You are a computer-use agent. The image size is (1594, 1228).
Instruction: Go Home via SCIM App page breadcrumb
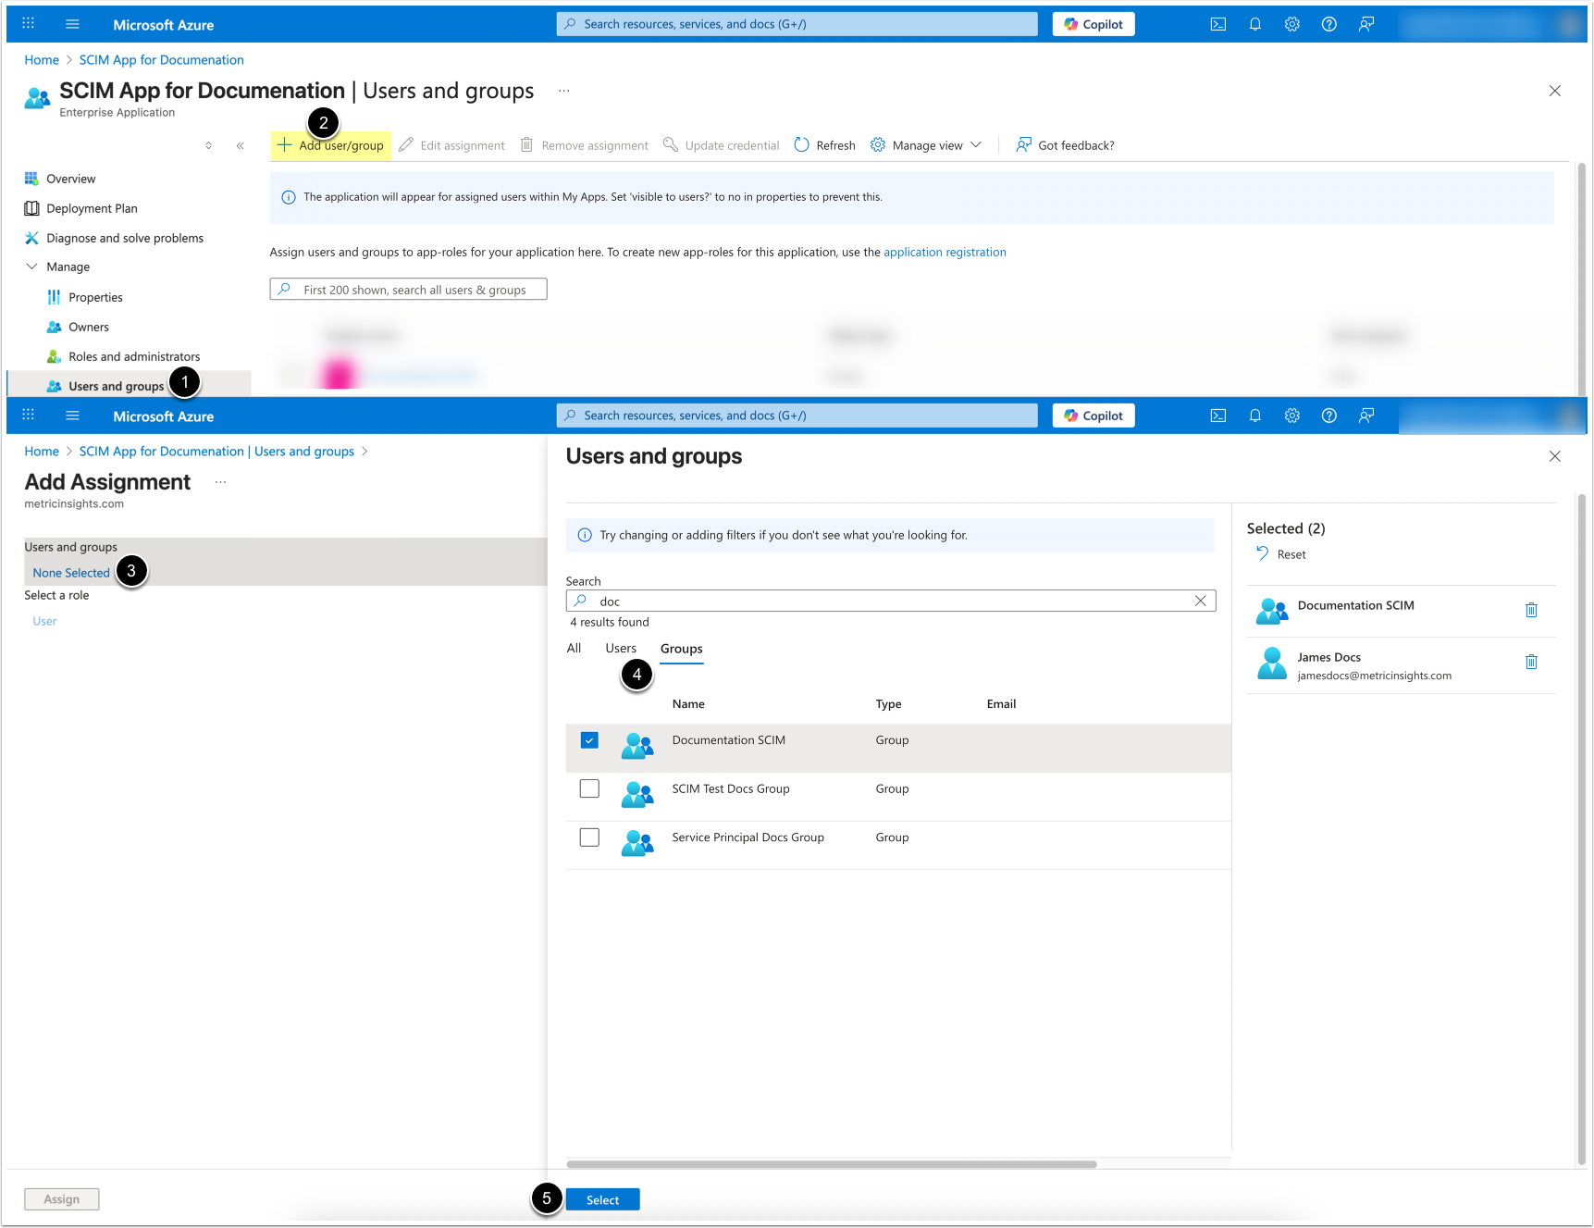click(x=42, y=60)
